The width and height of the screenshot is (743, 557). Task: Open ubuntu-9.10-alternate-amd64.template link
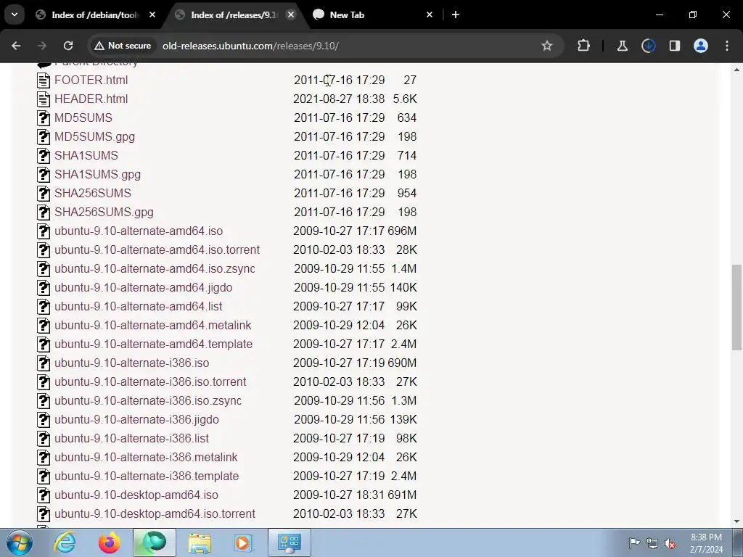tap(154, 344)
